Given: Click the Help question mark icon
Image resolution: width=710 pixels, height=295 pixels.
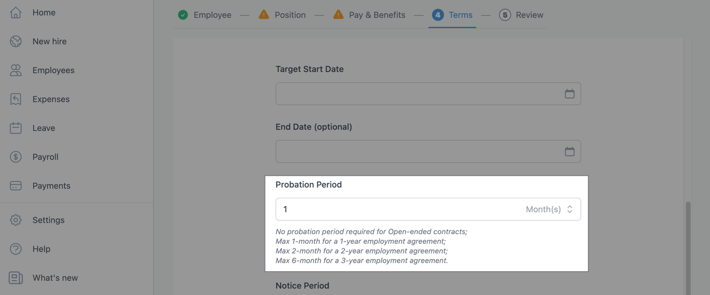Looking at the screenshot, I should [16, 249].
